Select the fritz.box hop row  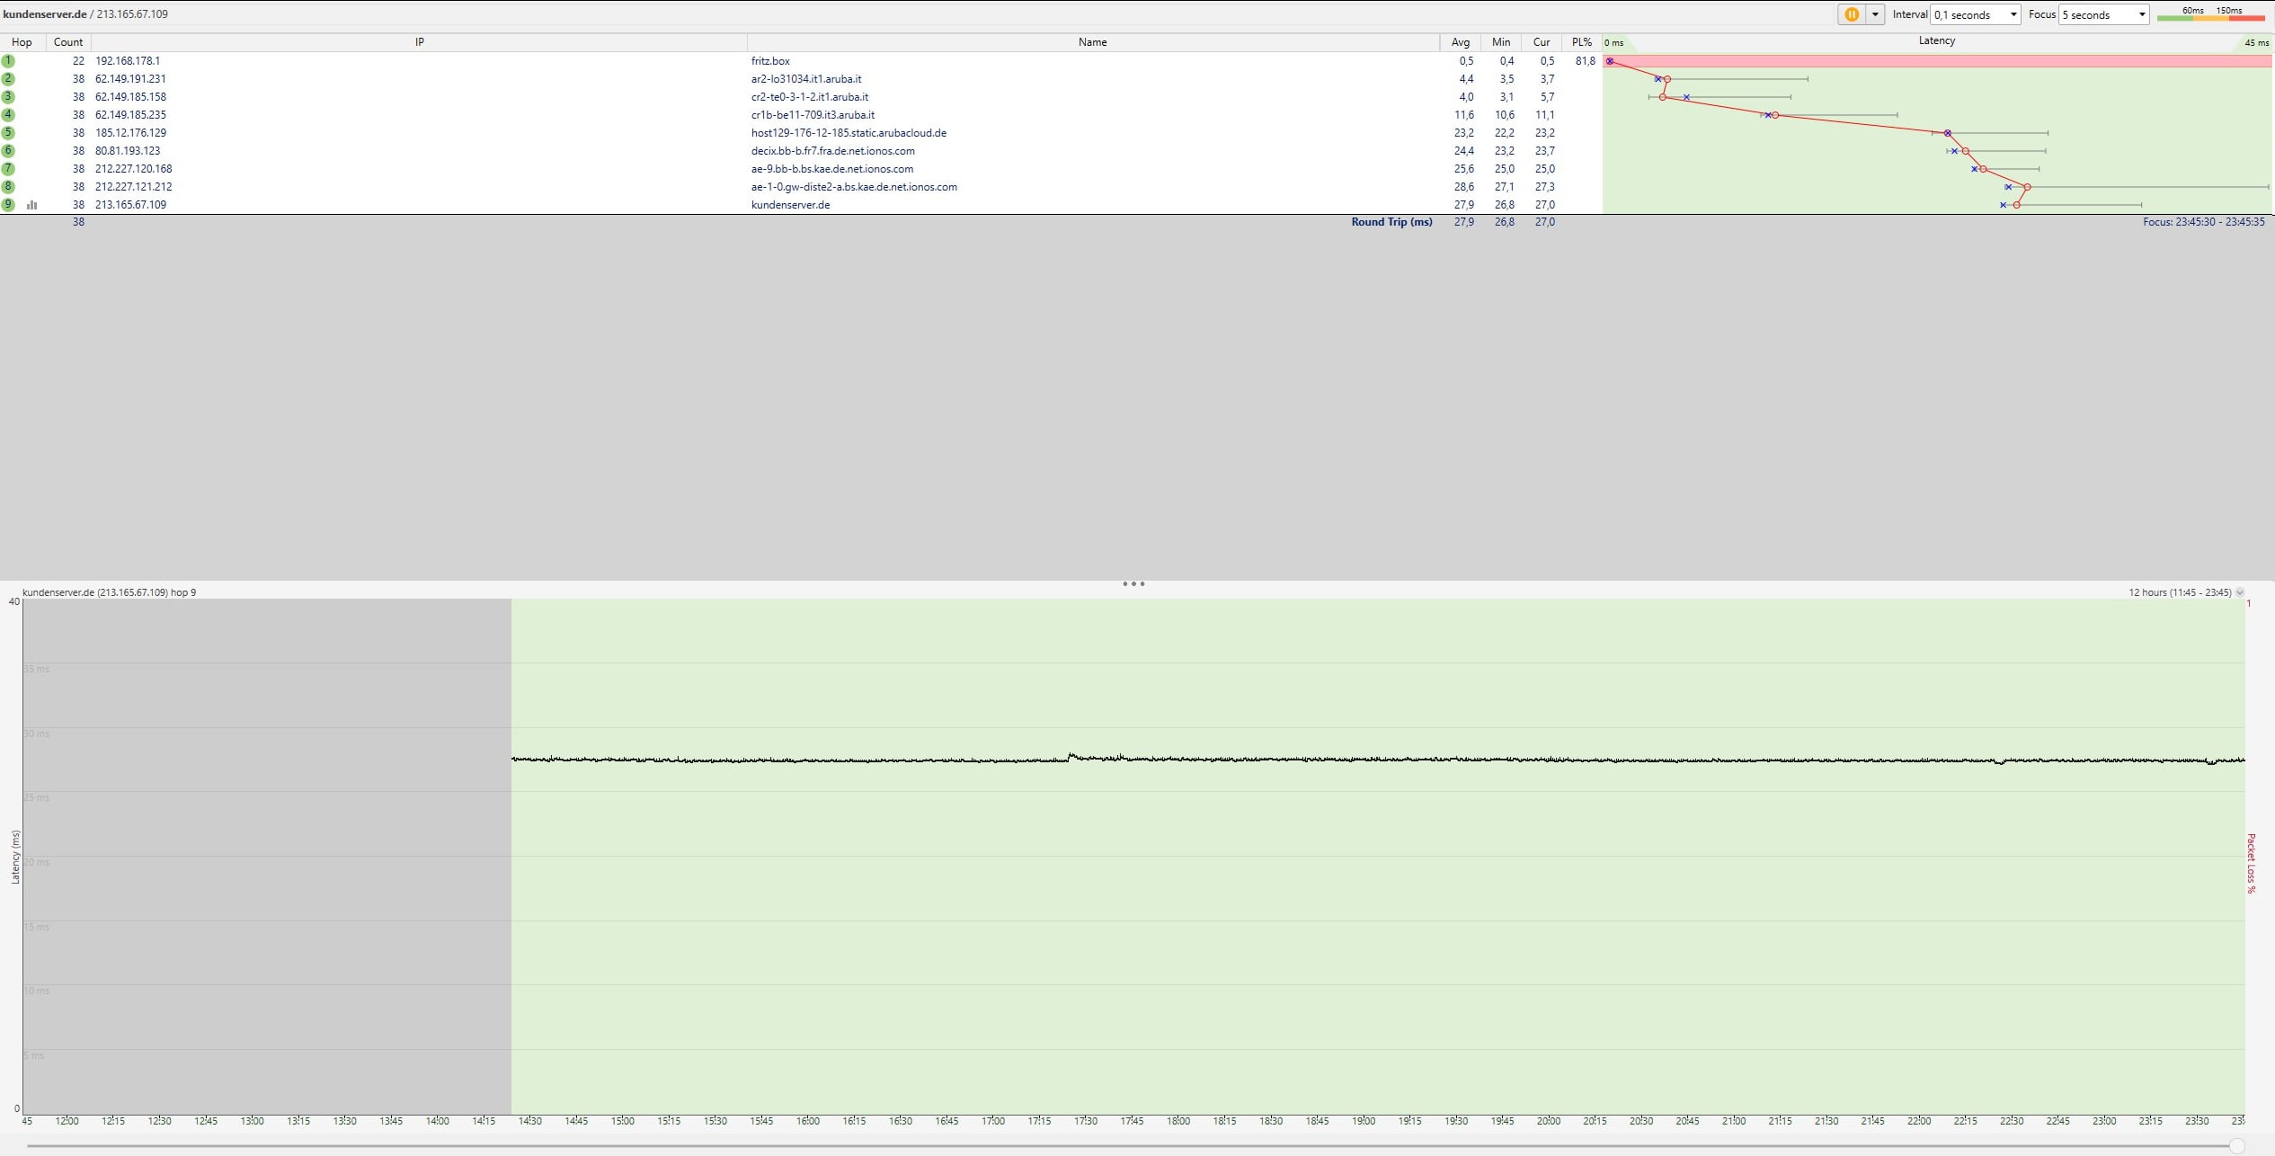pyautogui.click(x=770, y=61)
